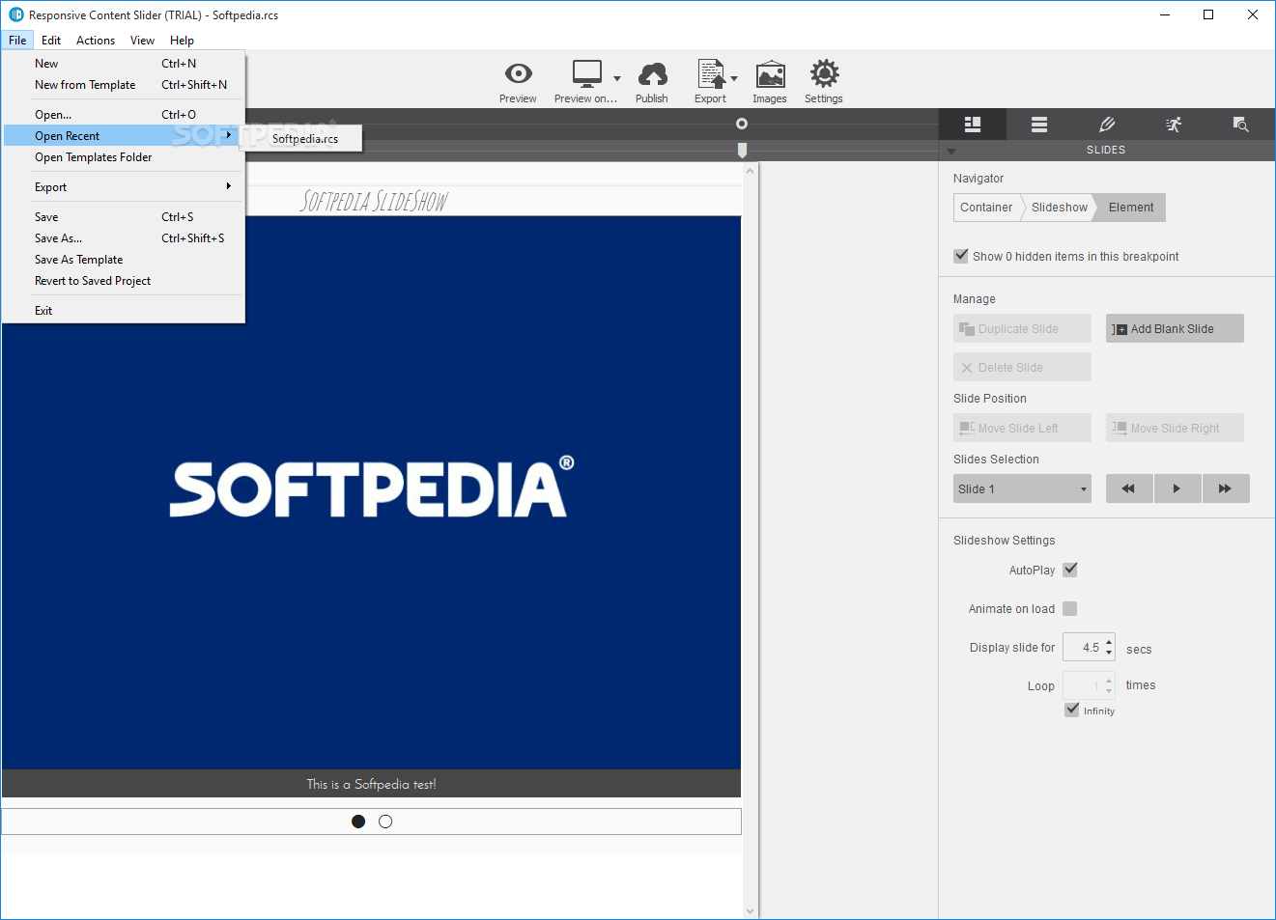Choose Open Templates Folder menu item
This screenshot has height=920, width=1276.
point(124,157)
